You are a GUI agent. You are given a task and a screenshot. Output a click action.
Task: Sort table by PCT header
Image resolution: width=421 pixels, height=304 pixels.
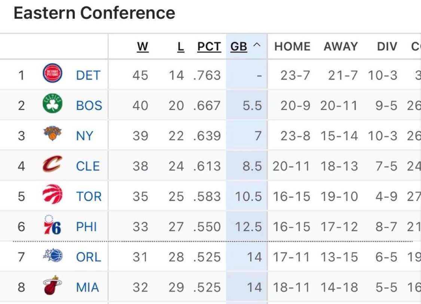tap(209, 47)
